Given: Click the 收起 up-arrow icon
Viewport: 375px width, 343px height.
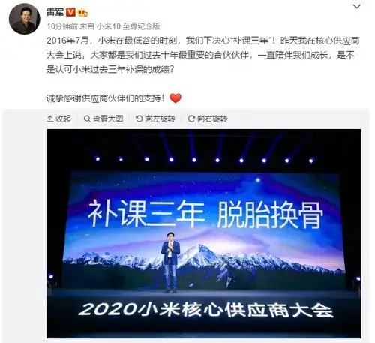Looking at the screenshot, I should [x=49, y=119].
